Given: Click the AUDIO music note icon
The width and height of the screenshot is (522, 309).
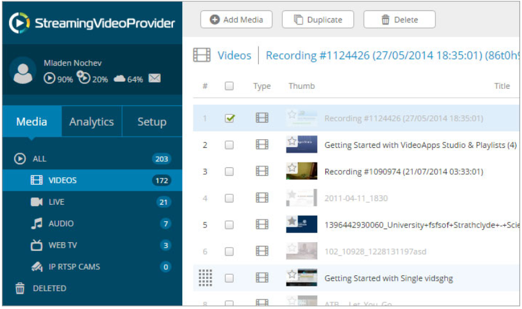Looking at the screenshot, I should click(37, 223).
